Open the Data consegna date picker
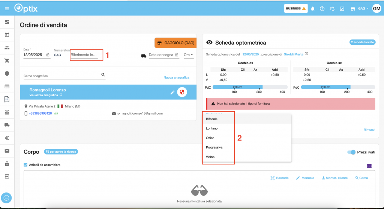 [x=177, y=55]
